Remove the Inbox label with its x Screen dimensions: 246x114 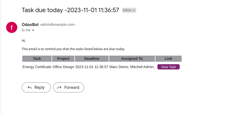(x=134, y=11)
